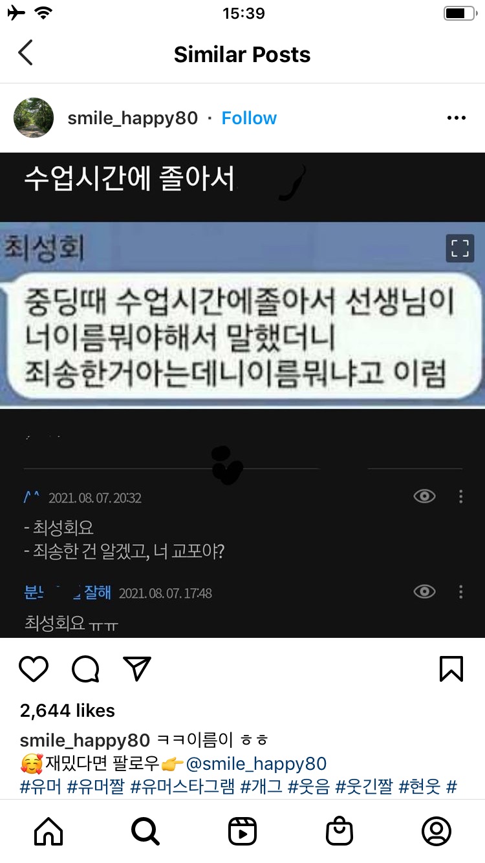Follow the smile_happy80 account
The height and width of the screenshot is (863, 485).
click(249, 118)
